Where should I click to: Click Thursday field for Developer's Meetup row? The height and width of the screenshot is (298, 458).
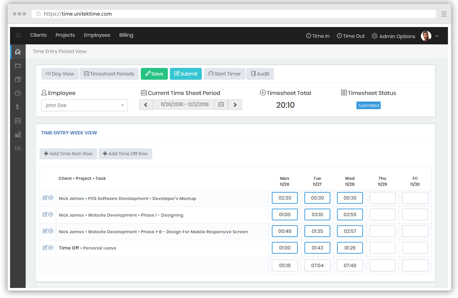(x=382, y=198)
